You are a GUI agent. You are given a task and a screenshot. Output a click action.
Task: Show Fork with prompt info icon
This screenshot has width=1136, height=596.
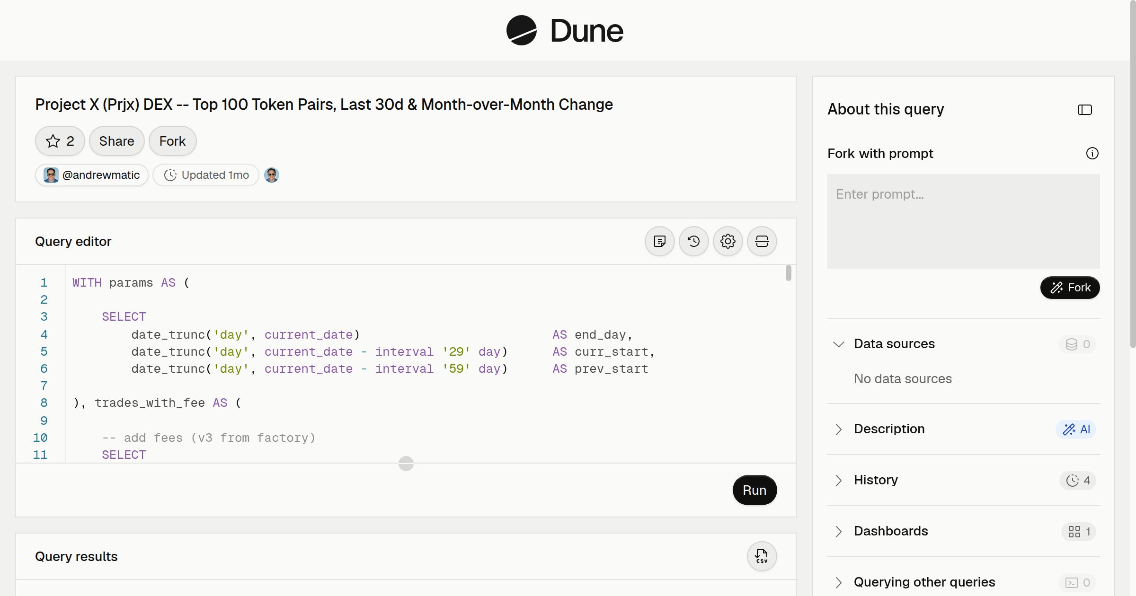(x=1092, y=153)
